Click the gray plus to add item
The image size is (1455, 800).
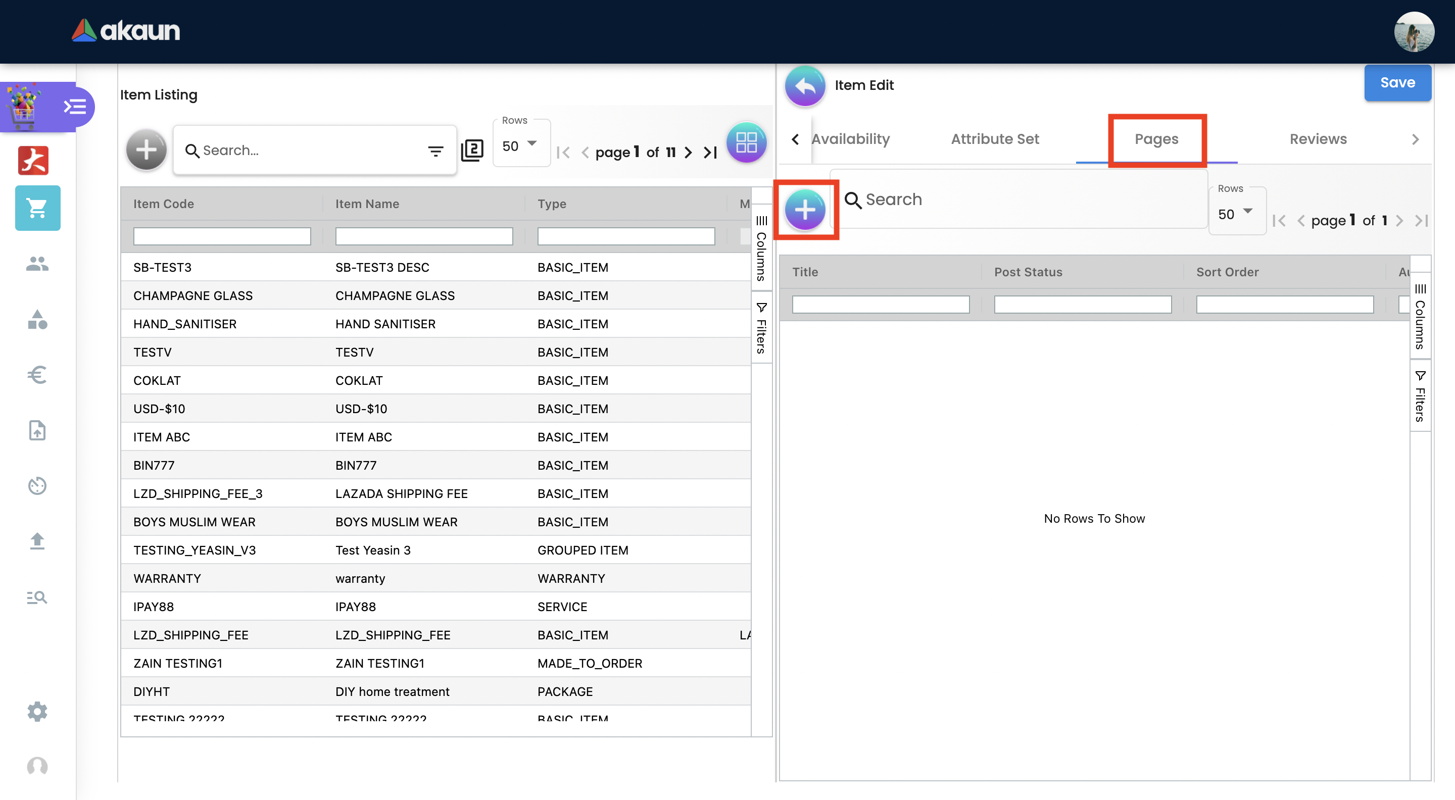145,150
